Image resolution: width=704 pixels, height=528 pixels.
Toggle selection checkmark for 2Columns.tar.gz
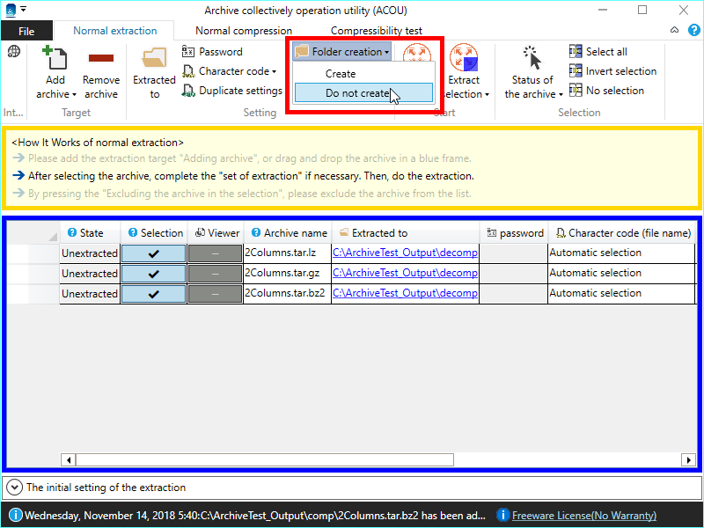coord(153,274)
